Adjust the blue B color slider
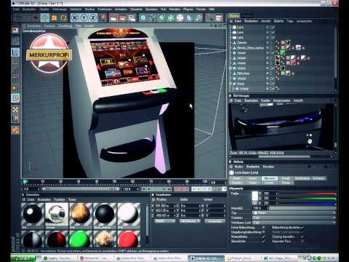This screenshot has width=349, height=262. [308, 203]
